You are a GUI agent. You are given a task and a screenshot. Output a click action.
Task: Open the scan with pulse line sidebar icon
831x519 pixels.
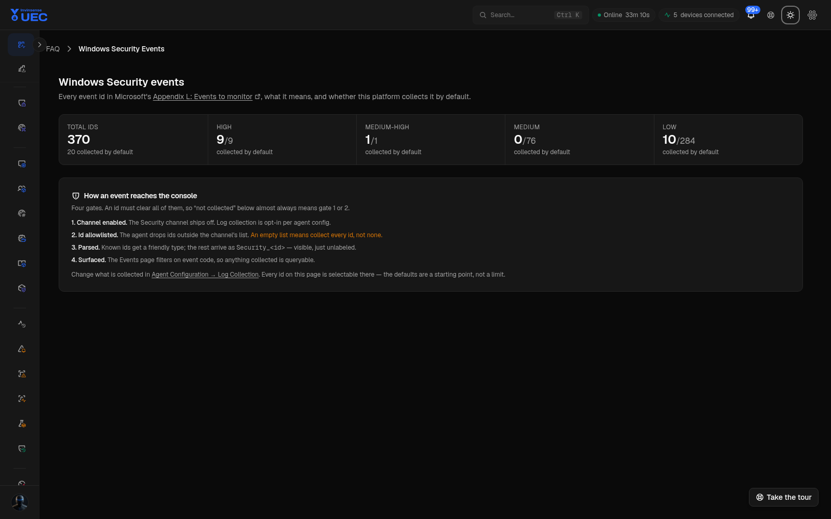[x=21, y=399]
